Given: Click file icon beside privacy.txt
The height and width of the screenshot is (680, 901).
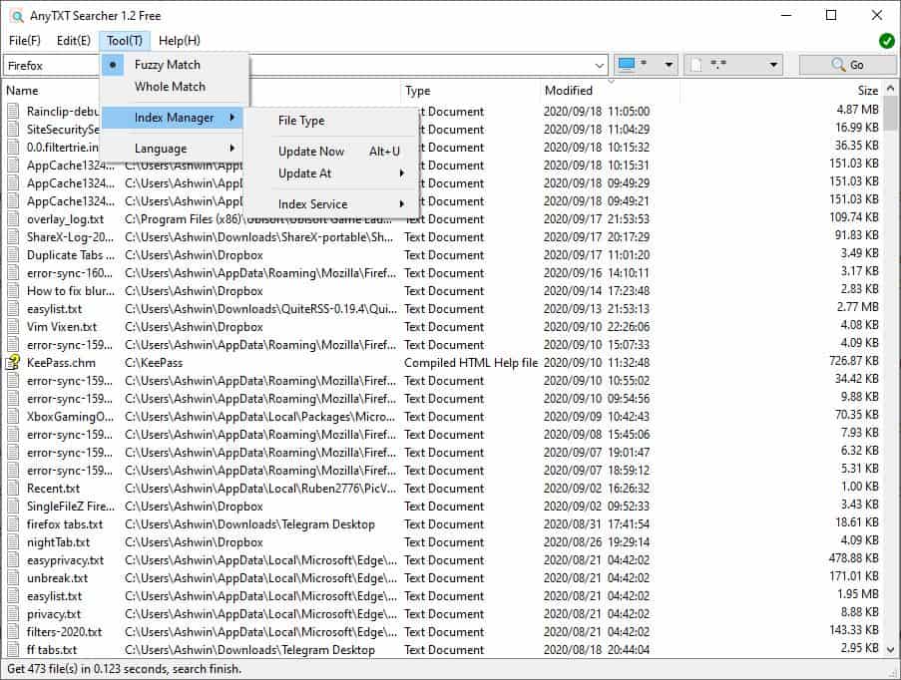Looking at the screenshot, I should coord(13,614).
